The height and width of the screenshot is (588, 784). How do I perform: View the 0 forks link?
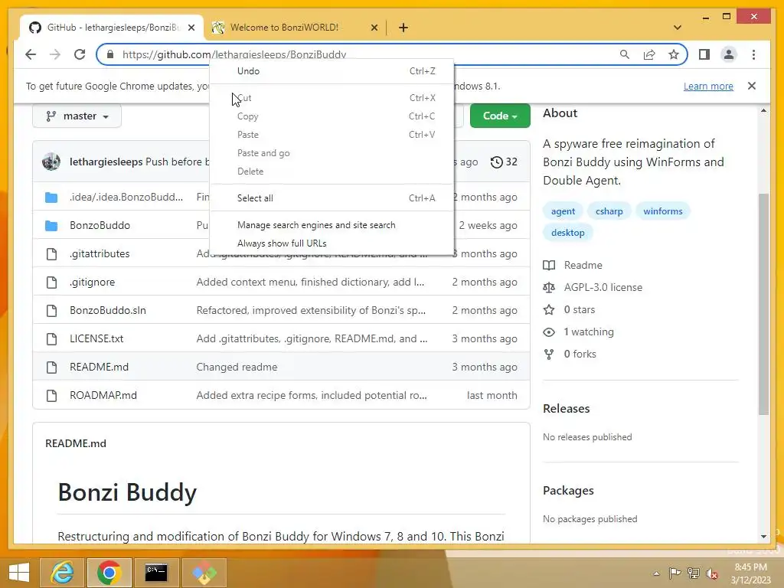570,354
